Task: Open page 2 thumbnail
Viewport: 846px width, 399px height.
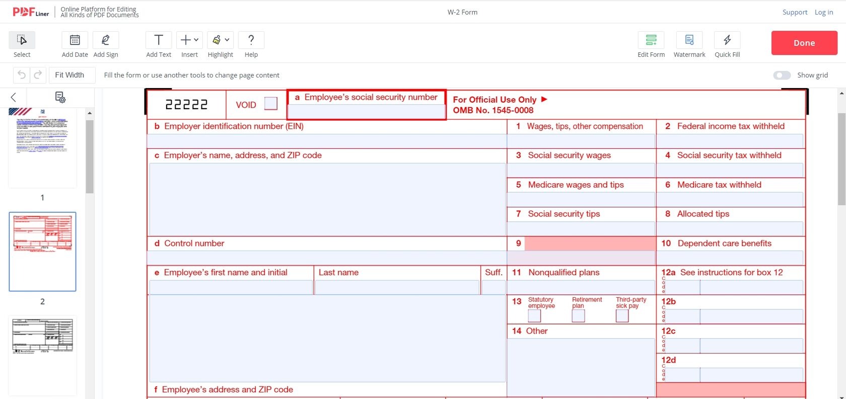Action: pos(42,252)
